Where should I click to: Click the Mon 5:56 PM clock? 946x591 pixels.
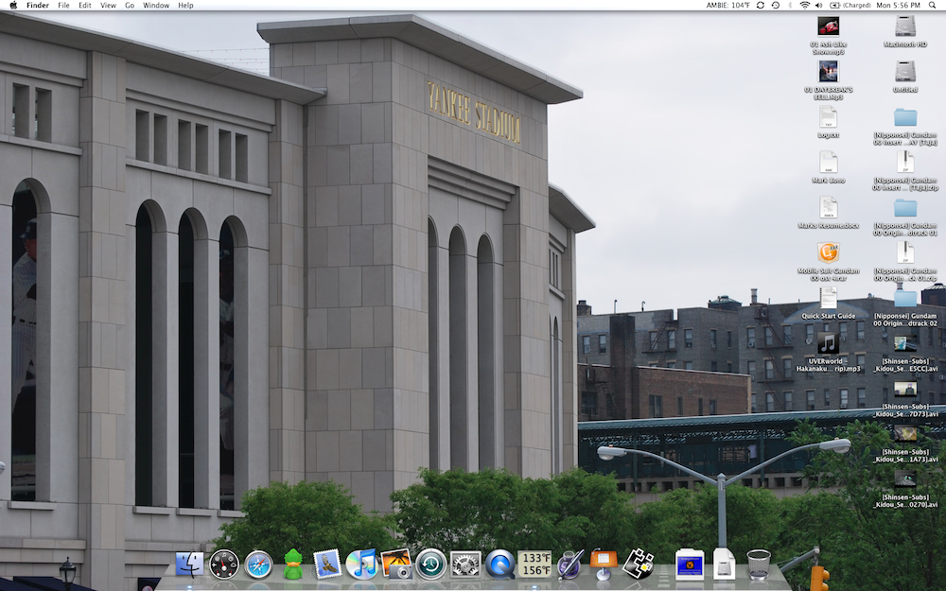899,5
